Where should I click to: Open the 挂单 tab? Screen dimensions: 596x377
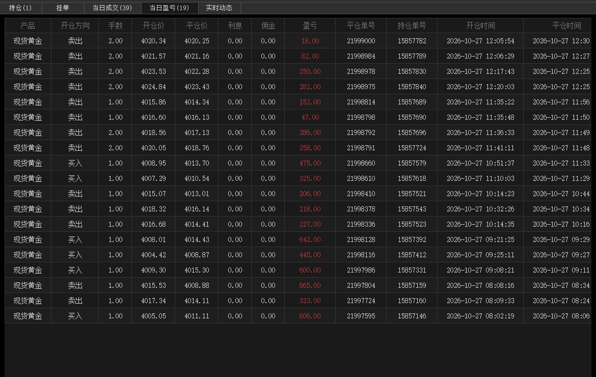pos(63,8)
